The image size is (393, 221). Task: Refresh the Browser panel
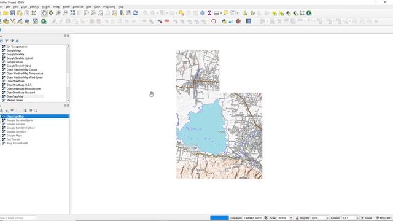click(x=1, y=41)
